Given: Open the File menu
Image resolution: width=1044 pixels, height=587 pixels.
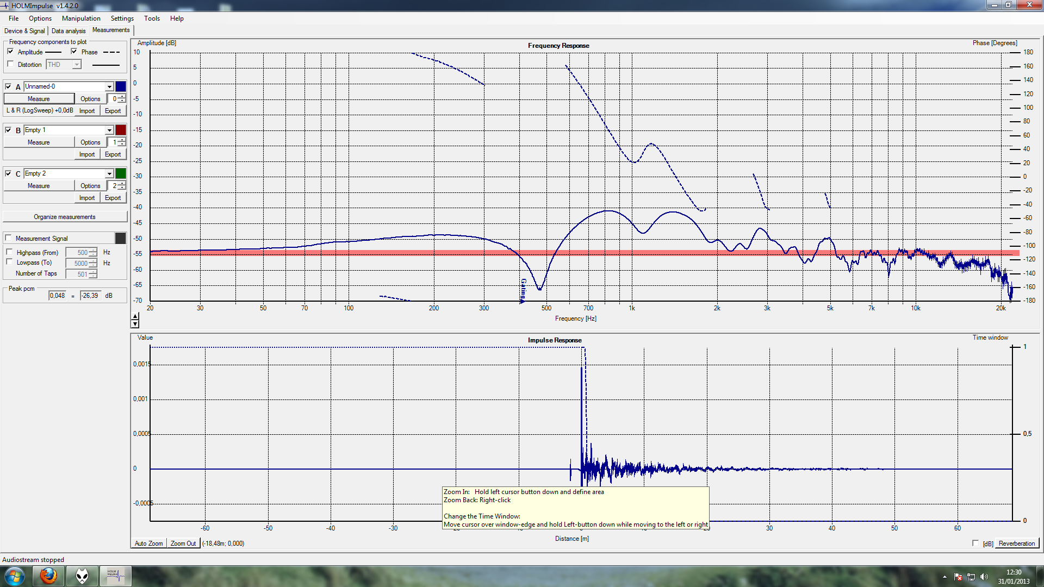Looking at the screenshot, I should pos(14,18).
